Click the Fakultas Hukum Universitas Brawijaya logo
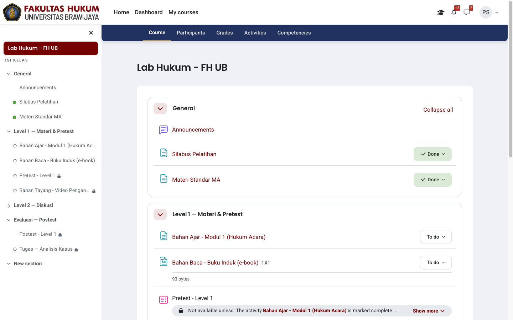Image resolution: width=513 pixels, height=320 pixels. pyautogui.click(x=51, y=12)
